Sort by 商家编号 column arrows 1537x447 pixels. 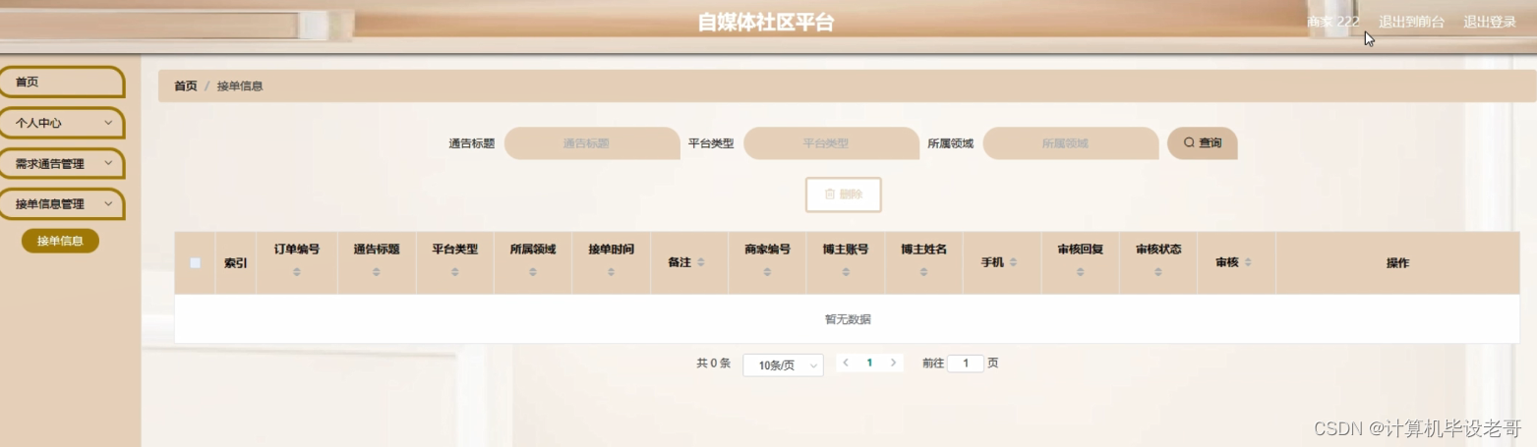768,272
